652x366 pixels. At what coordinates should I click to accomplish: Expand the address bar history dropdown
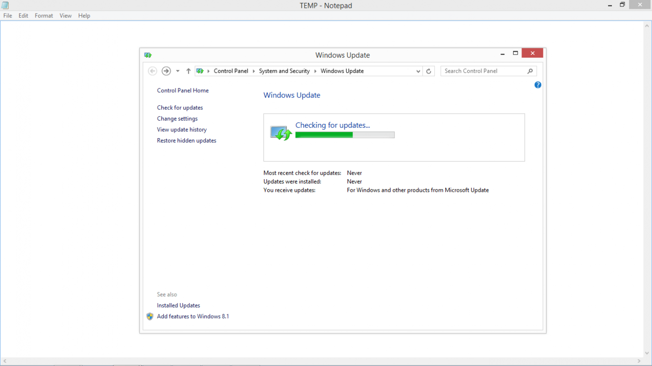(x=418, y=71)
